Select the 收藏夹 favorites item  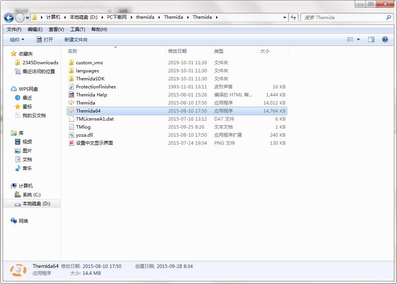click(22, 54)
